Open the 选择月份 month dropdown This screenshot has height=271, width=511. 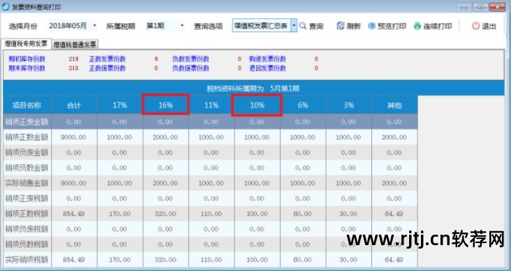click(x=94, y=25)
